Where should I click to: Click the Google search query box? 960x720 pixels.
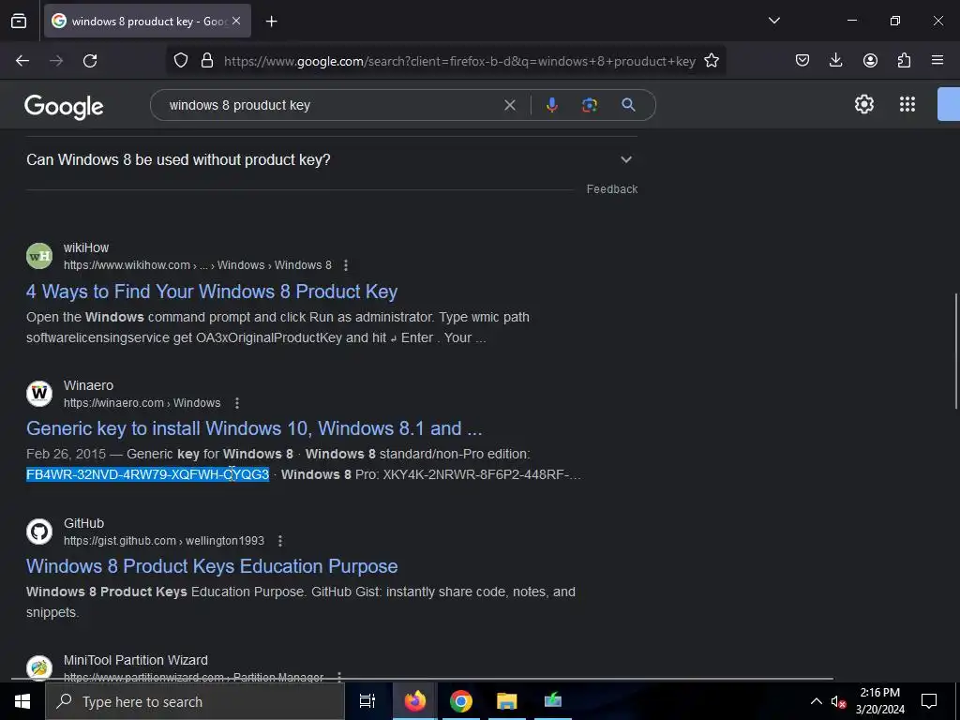[331, 105]
